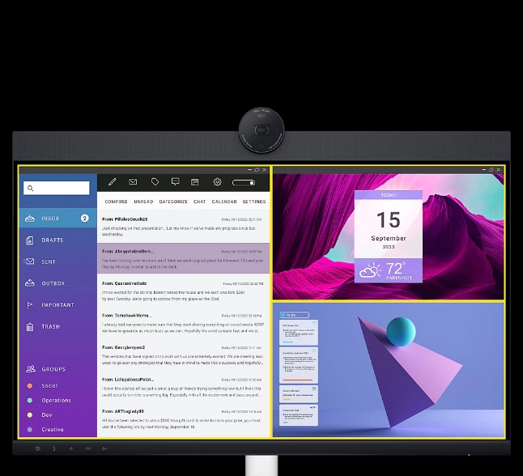Click the green icon on third to-do card
This screenshot has height=476, width=523.
click(314, 389)
